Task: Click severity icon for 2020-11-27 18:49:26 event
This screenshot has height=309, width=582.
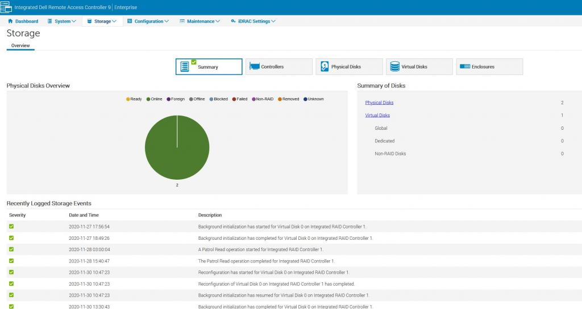Action: pos(11,238)
